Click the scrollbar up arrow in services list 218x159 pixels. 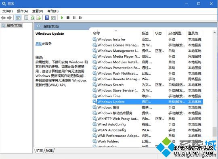[x=214, y=33]
